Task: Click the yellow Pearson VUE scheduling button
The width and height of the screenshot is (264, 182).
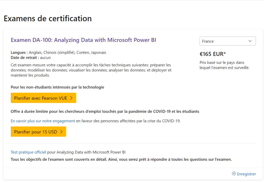Action: click(x=43, y=98)
